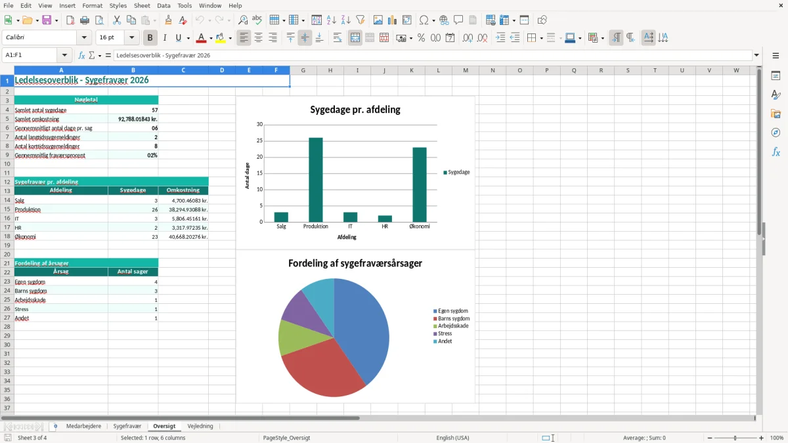Open the Print dialog via the printer icon
Screen dimensions: 788x443
pyautogui.click(x=85, y=20)
